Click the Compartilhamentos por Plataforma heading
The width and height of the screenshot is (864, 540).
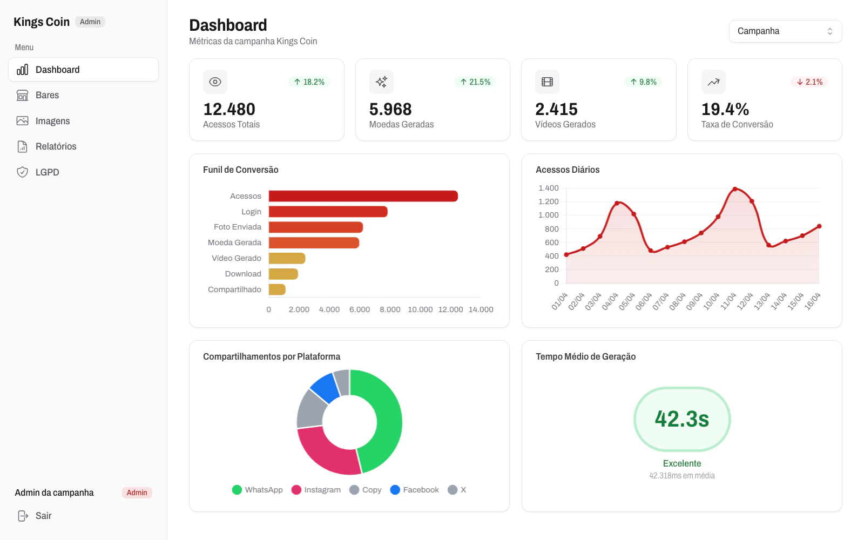tap(272, 356)
